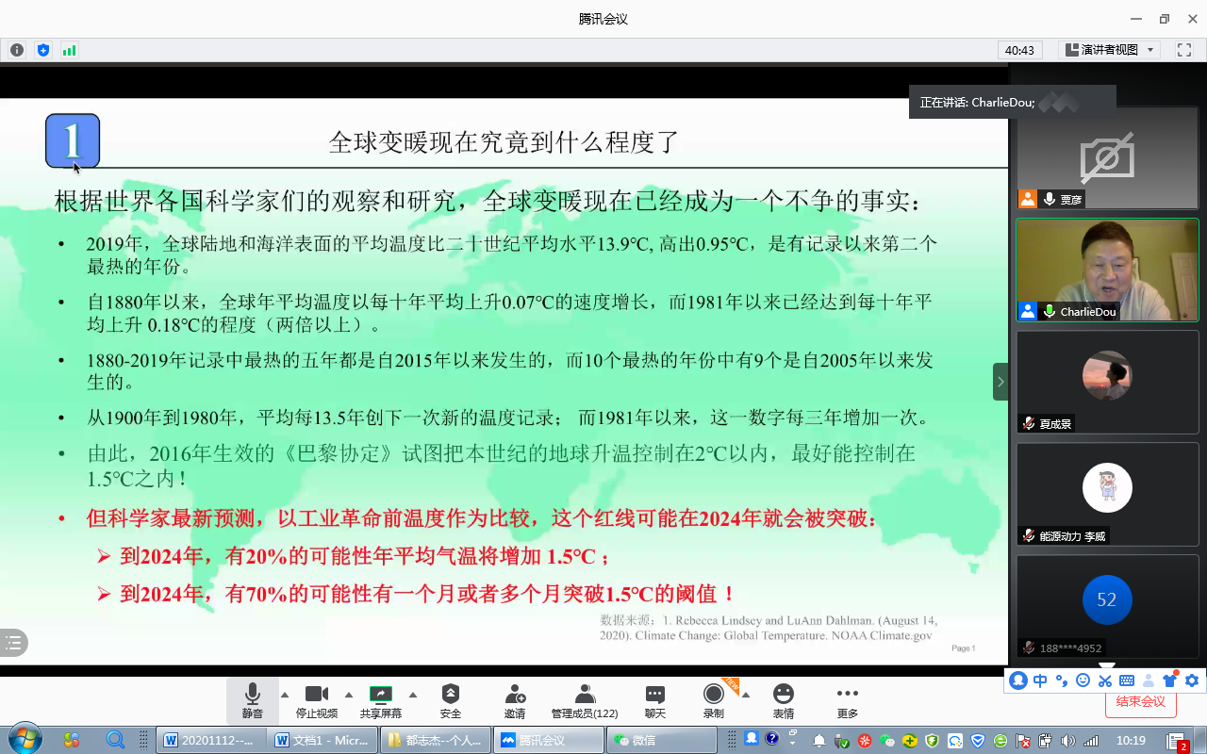
Task: Click the 邀请 invite icon
Action: pos(515,701)
